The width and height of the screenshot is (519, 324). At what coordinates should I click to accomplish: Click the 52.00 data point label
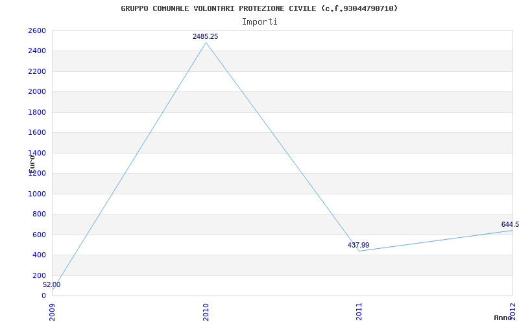pos(52,285)
